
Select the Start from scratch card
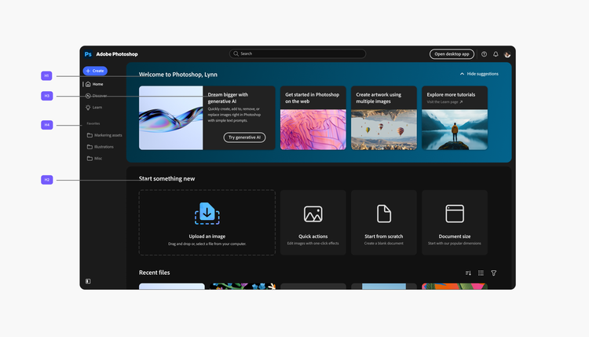coord(383,222)
